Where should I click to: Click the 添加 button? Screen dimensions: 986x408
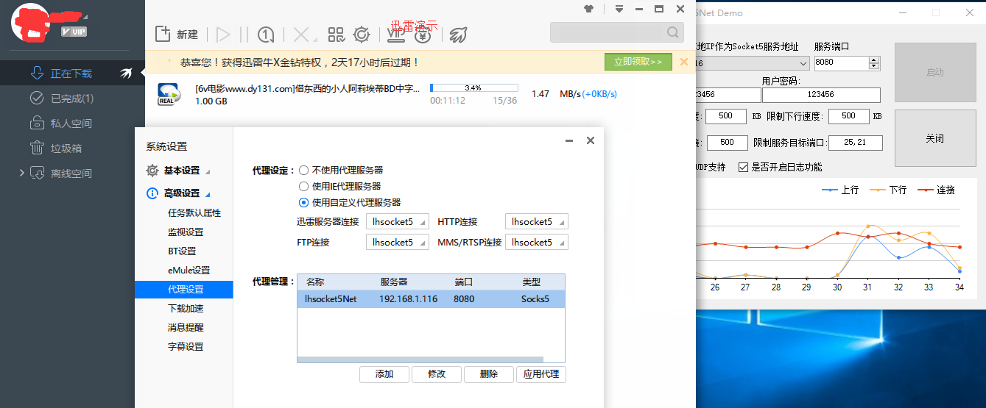[x=384, y=374]
